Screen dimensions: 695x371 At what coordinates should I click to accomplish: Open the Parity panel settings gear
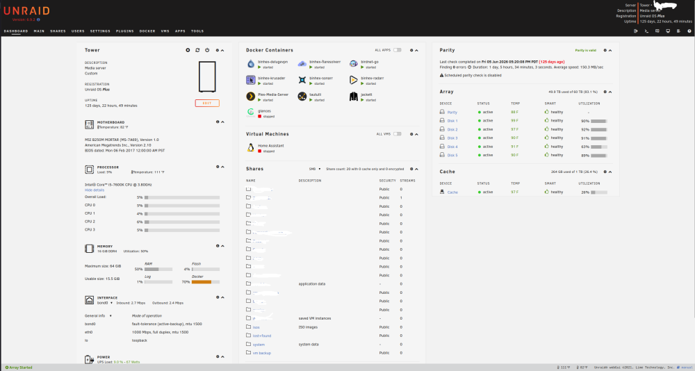click(x=605, y=51)
